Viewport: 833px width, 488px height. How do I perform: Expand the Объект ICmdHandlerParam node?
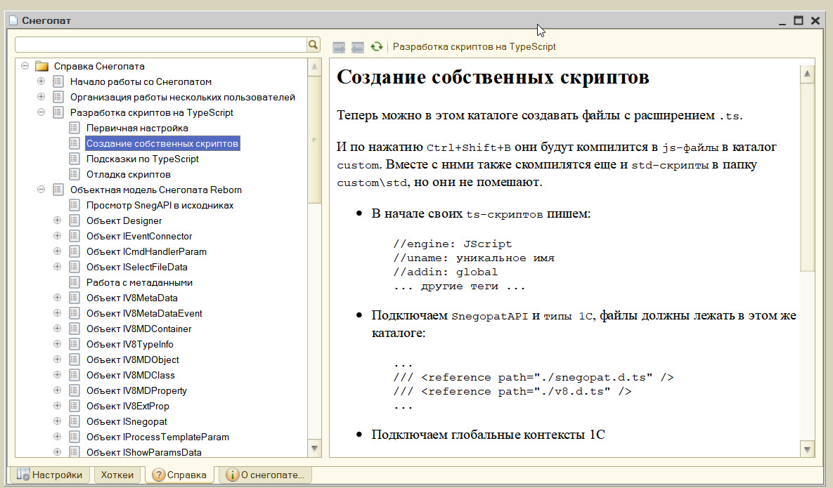(58, 251)
